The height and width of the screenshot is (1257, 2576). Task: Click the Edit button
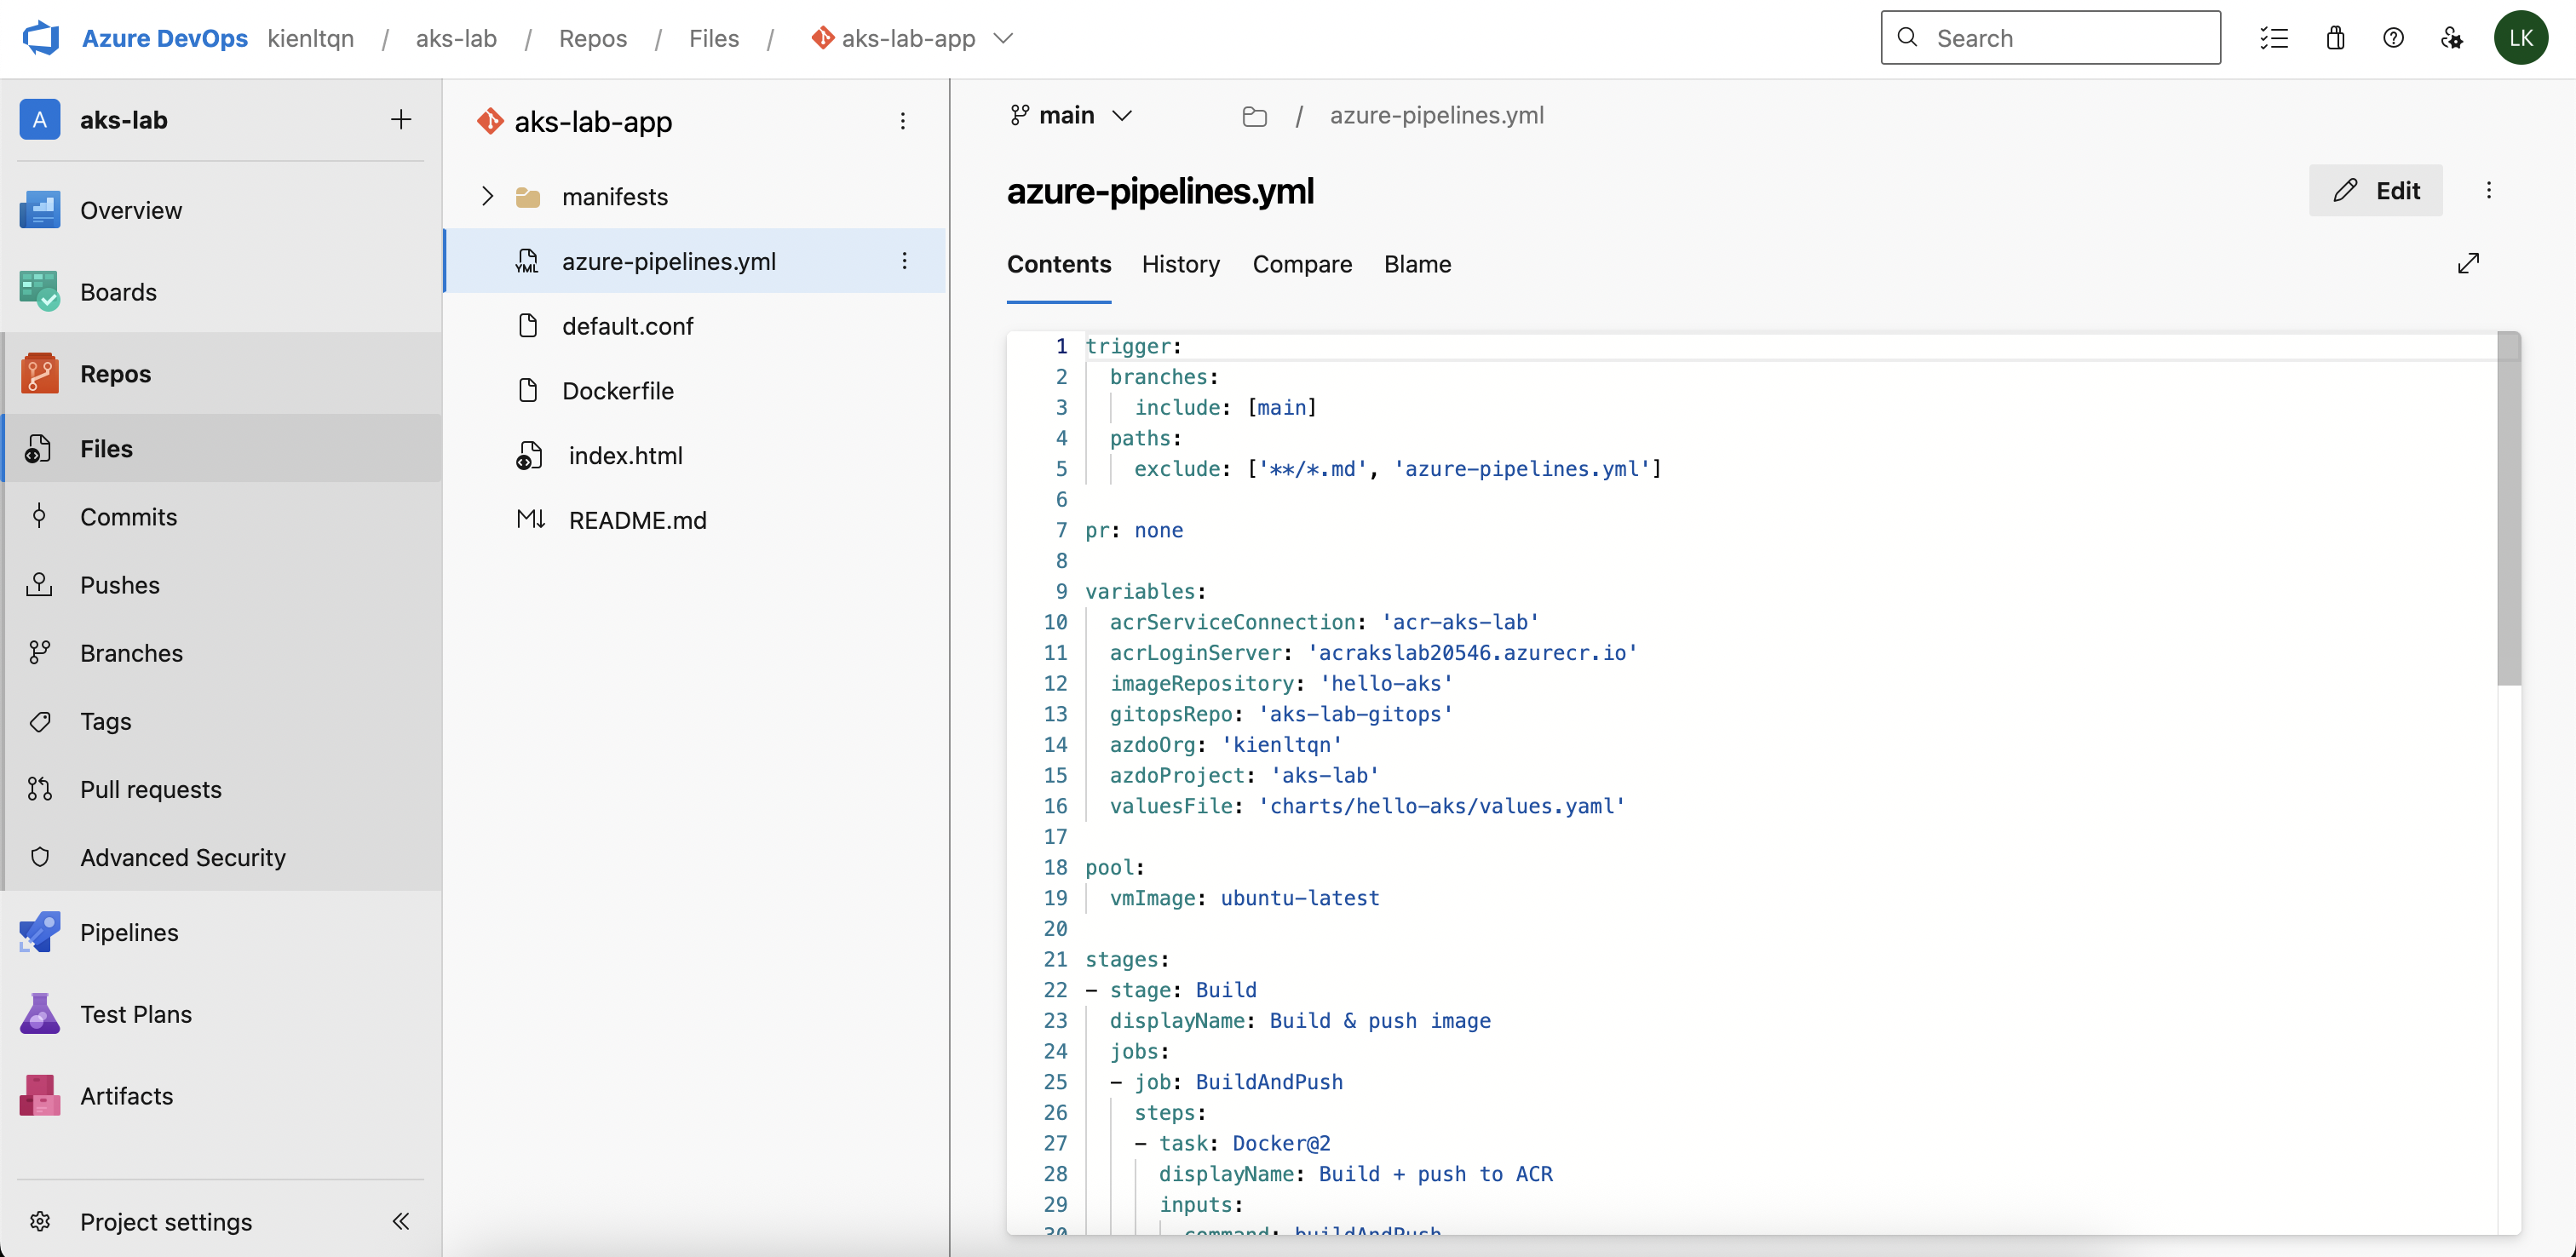coord(2375,190)
